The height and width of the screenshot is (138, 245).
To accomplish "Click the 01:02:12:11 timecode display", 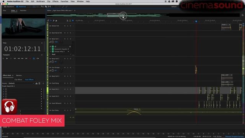I will coord(23,49).
